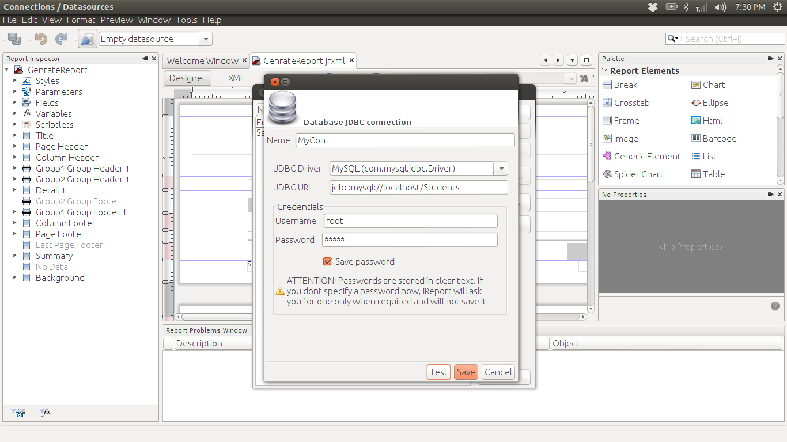Select the Chart element in the Palette
787x442 pixels.
click(x=713, y=85)
